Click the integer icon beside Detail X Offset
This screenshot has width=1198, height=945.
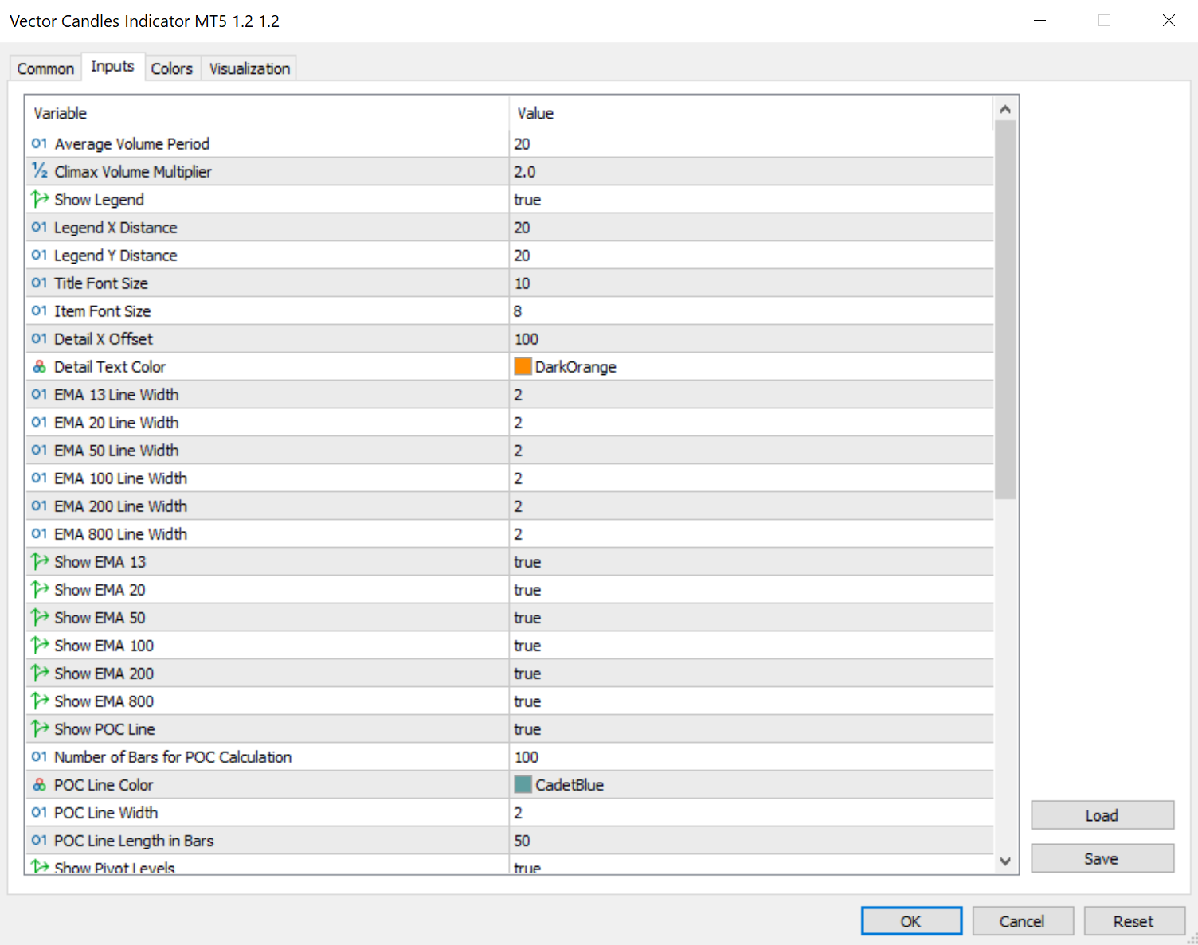[x=39, y=339]
